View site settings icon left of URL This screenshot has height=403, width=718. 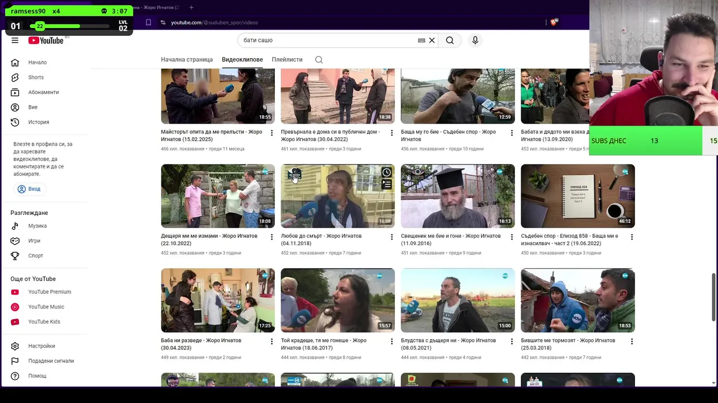[x=163, y=22]
